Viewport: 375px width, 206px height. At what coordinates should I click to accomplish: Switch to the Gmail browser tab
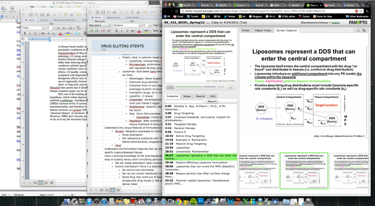click(x=333, y=5)
